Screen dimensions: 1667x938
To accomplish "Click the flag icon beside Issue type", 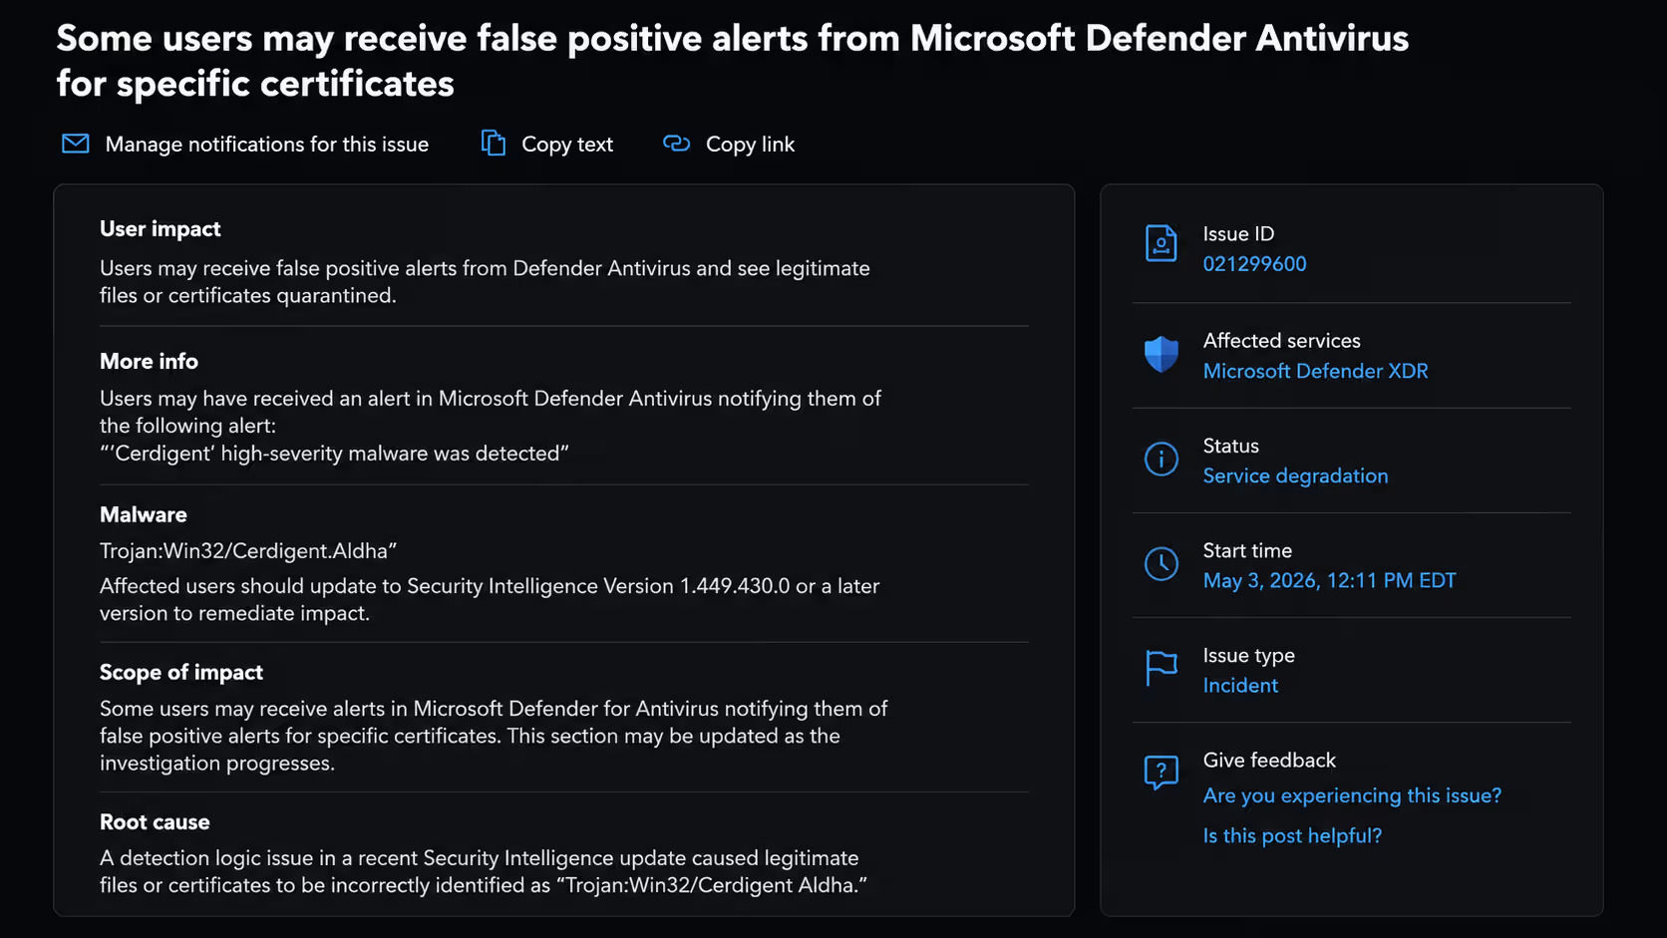I will coord(1162,668).
